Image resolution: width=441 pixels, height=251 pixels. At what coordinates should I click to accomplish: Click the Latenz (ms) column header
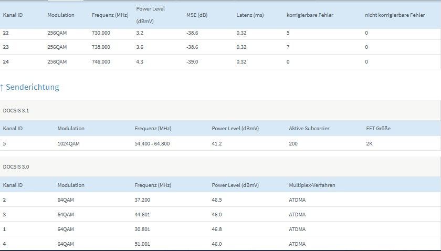250,15
